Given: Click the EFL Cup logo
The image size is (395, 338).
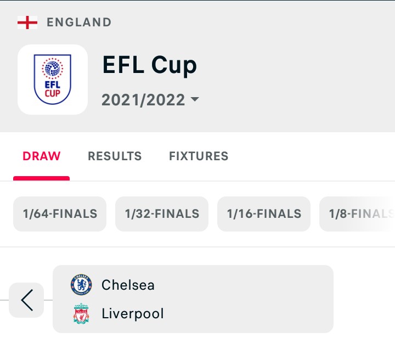Looking at the screenshot, I should [x=53, y=80].
